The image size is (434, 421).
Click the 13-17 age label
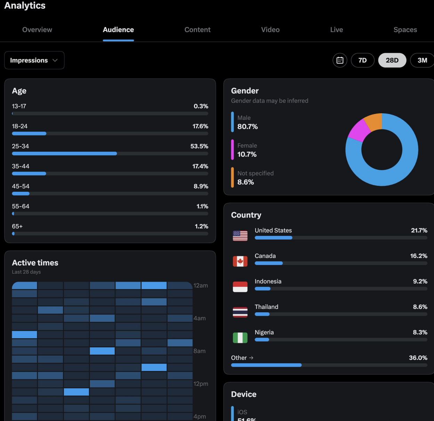(19, 106)
